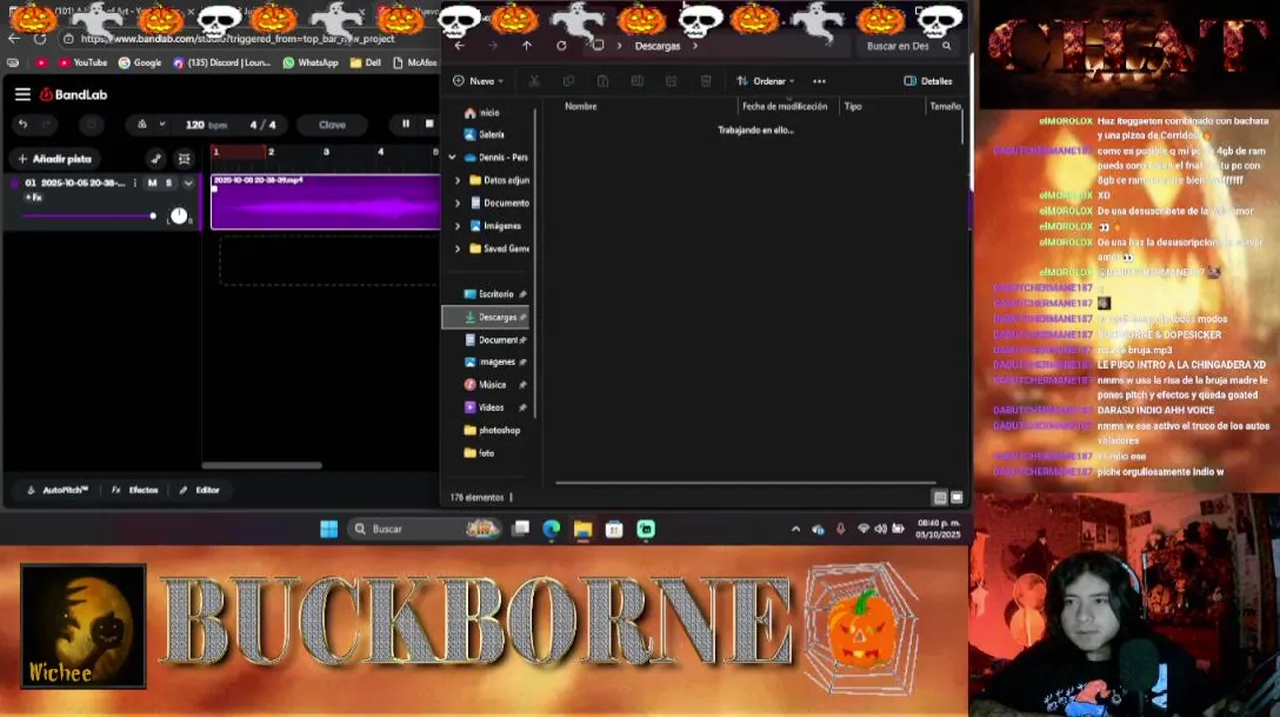
Task: Click timeline ruler at bar 2
Action: [271, 152]
